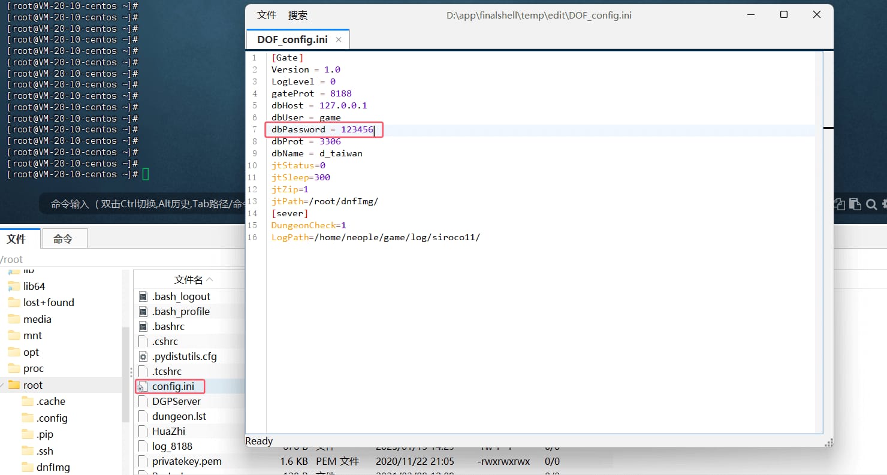Select the .pydistutils.cfg file icon
Screen dimensions: 887x475
(x=143, y=356)
